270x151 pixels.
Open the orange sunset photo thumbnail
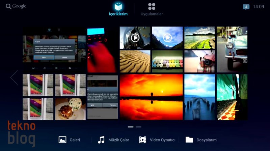[151, 97]
